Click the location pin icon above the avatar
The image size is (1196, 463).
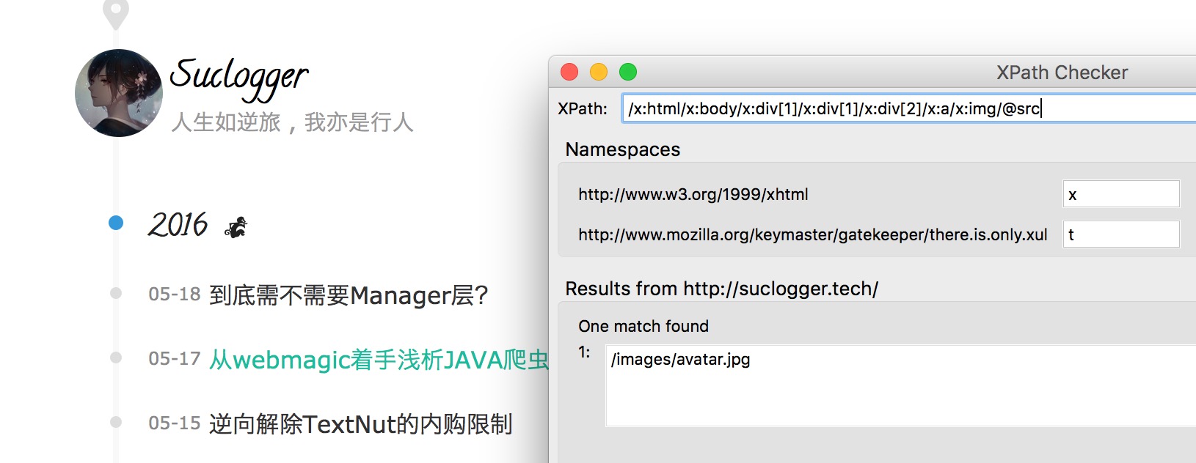(x=115, y=13)
